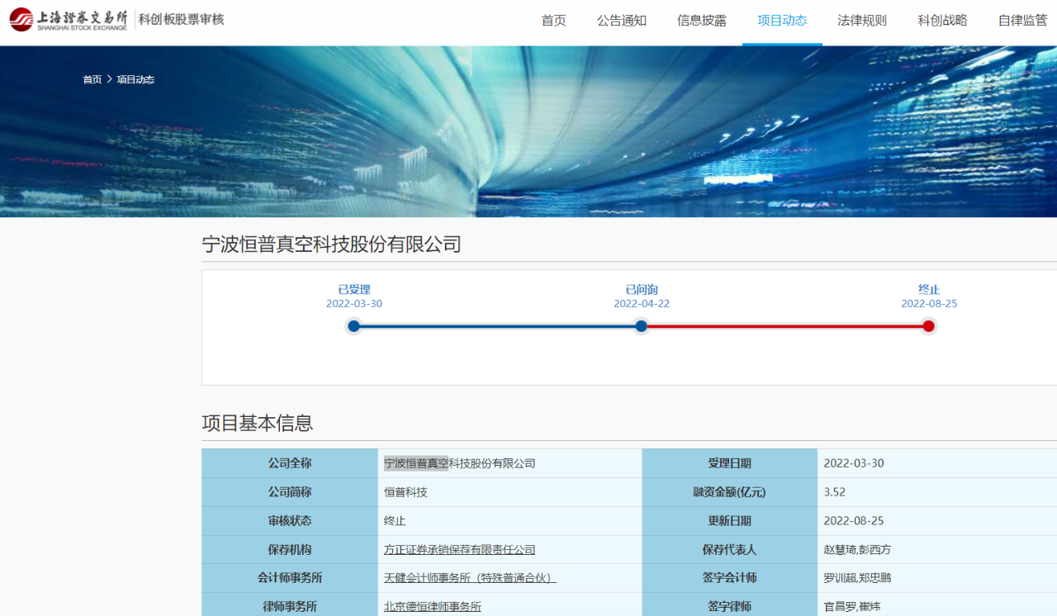The height and width of the screenshot is (616, 1057).
Task: Open the 法律规则 menu item
Action: tap(861, 21)
